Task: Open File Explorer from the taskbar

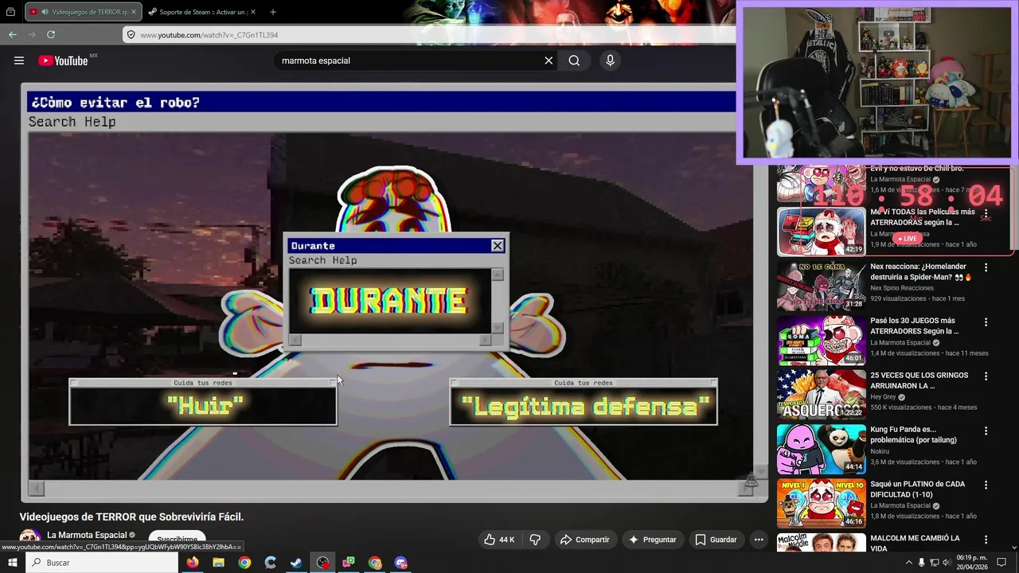Action: pyautogui.click(x=218, y=563)
